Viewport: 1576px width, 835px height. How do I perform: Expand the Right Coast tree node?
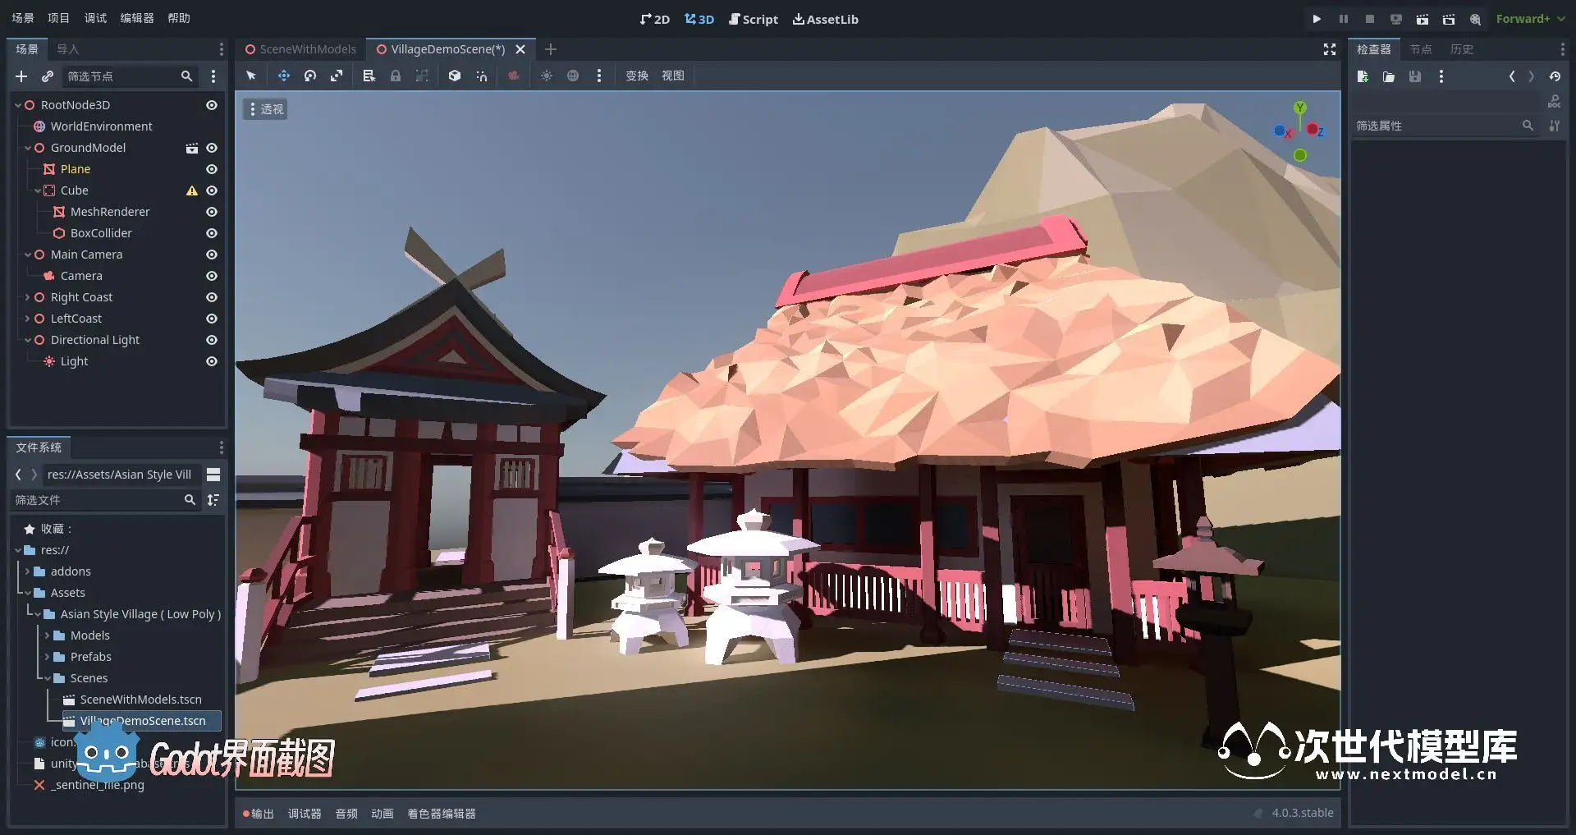click(27, 297)
